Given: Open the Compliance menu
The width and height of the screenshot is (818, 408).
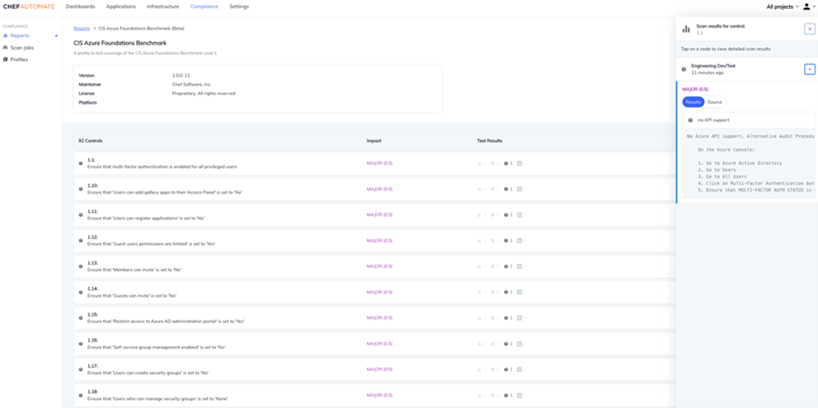Looking at the screenshot, I should pos(204,7).
